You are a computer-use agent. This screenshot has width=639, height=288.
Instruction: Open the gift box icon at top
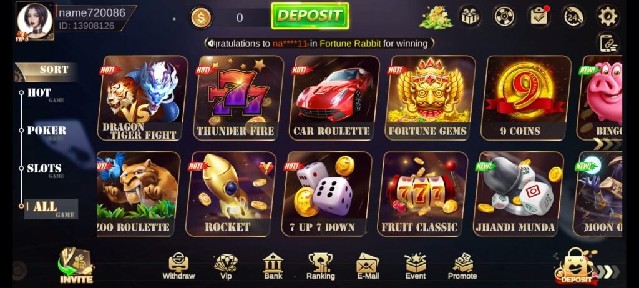(x=470, y=16)
